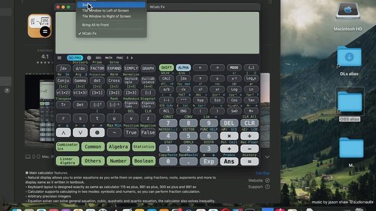
Task: Open Website link in App Store window
Action: point(259,181)
